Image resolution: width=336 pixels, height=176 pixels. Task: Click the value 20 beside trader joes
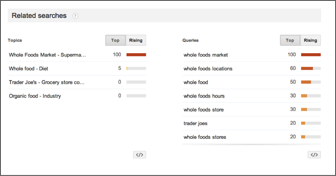point(293,123)
